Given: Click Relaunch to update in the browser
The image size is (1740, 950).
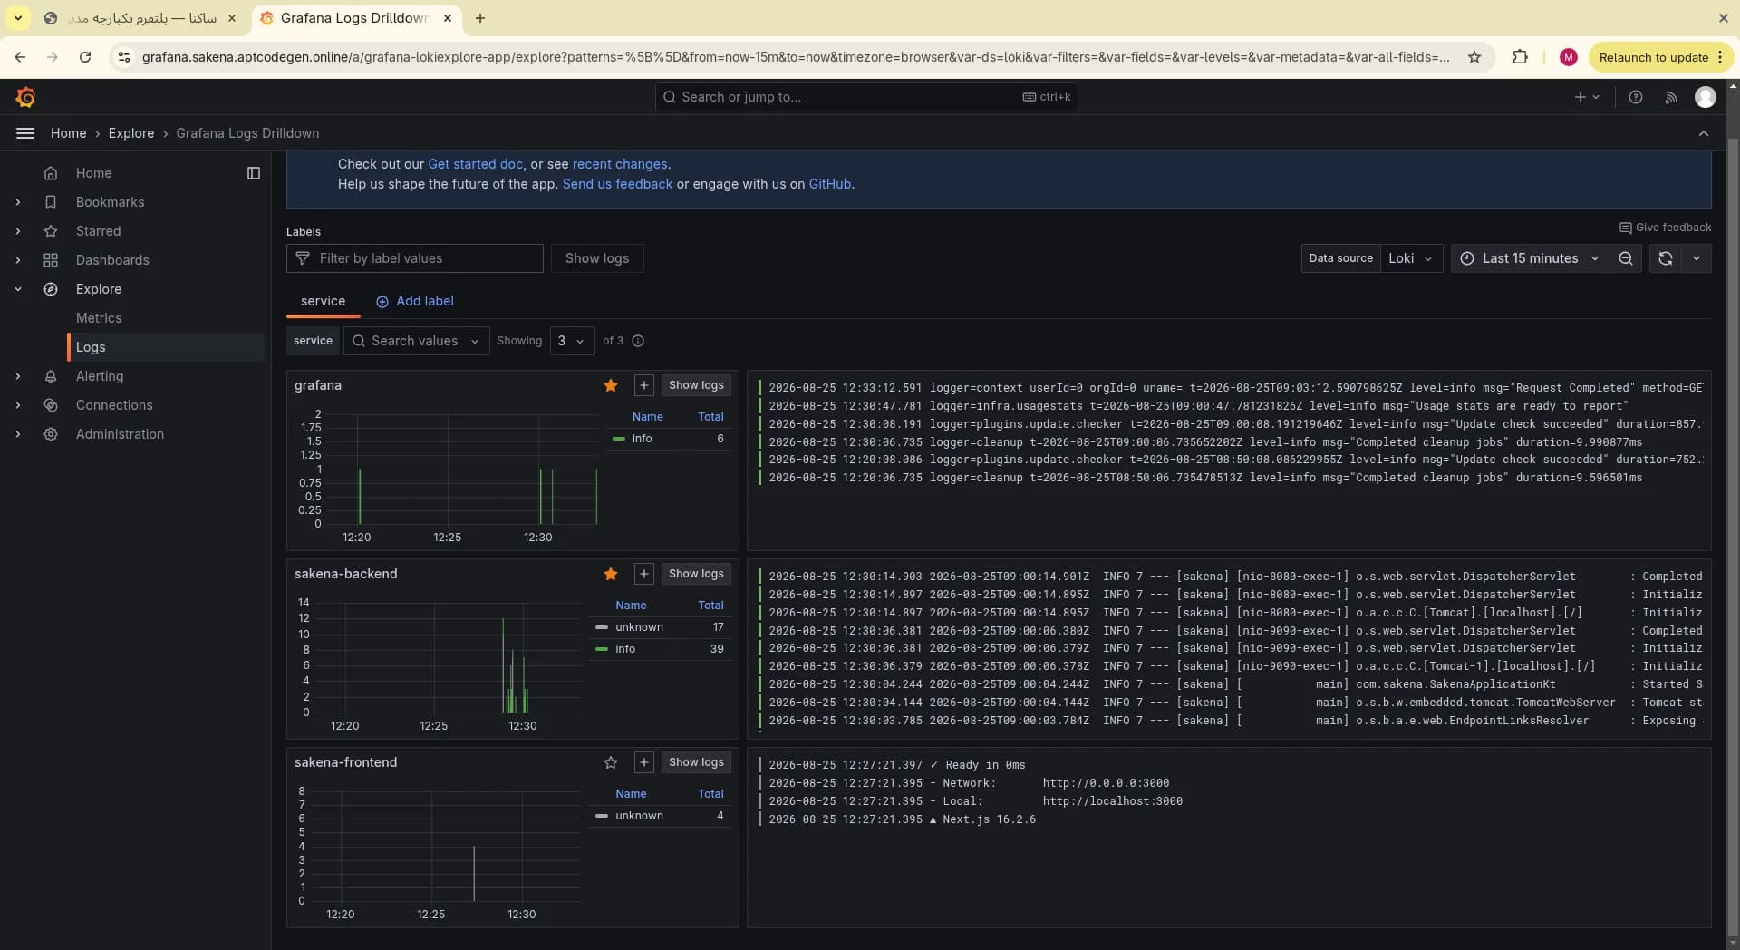Looking at the screenshot, I should [1660, 57].
